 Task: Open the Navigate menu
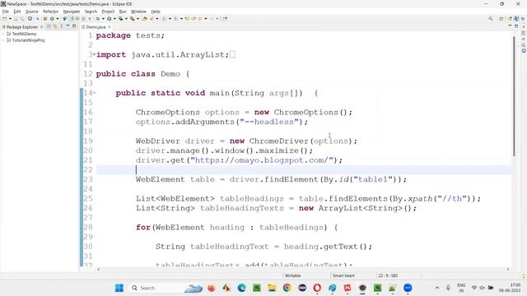(x=72, y=12)
